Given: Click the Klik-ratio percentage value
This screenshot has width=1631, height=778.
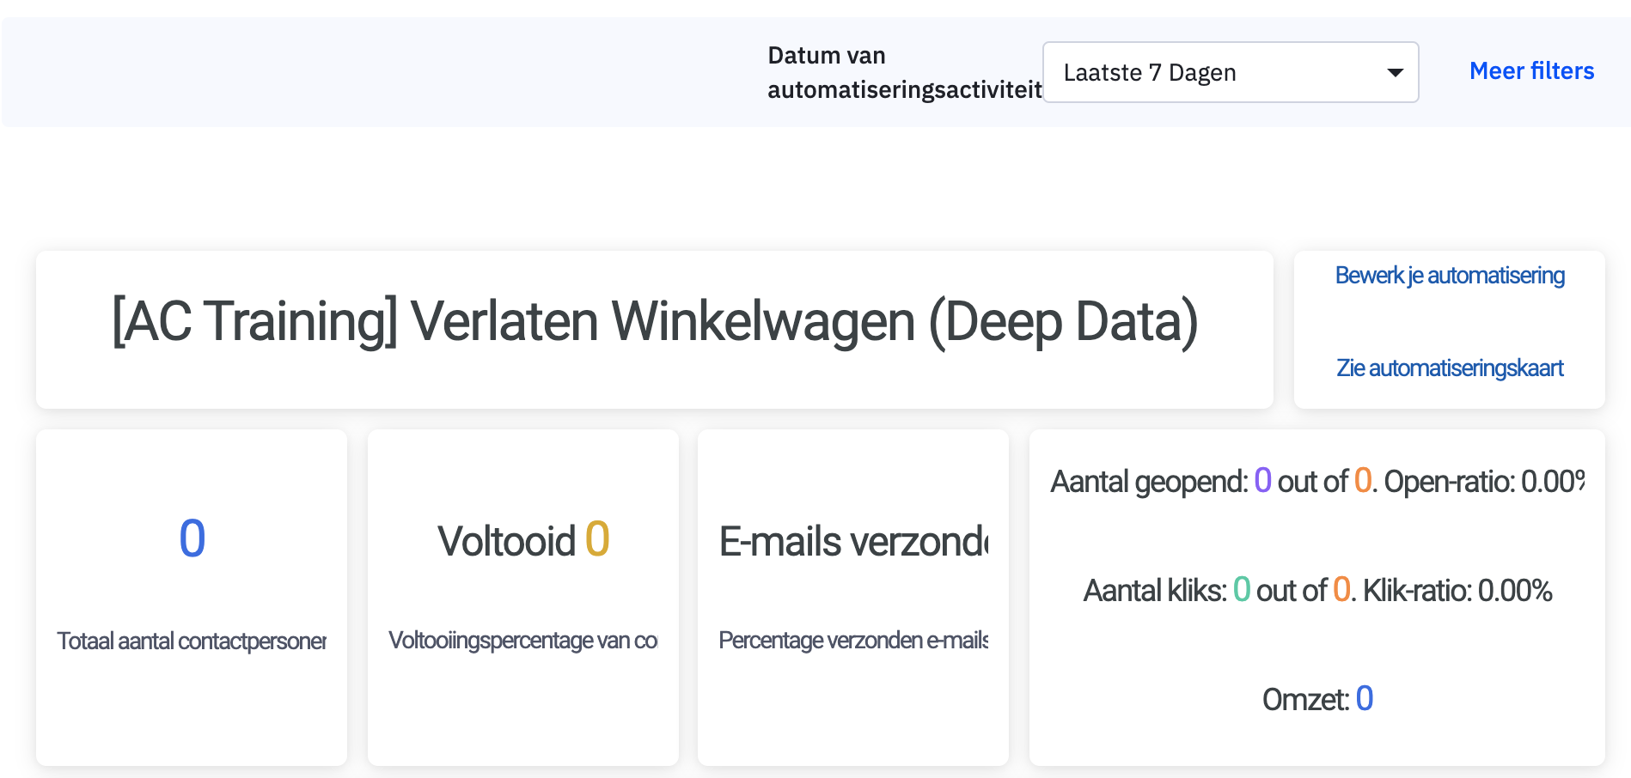Looking at the screenshot, I should tap(1514, 591).
